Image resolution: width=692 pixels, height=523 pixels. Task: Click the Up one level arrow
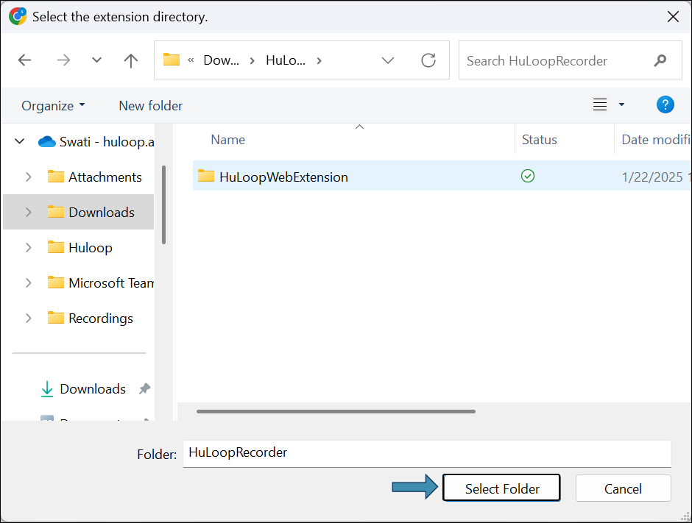pyautogui.click(x=131, y=60)
